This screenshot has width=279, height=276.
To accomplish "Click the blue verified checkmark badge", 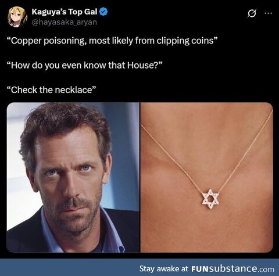I will coord(103,12).
